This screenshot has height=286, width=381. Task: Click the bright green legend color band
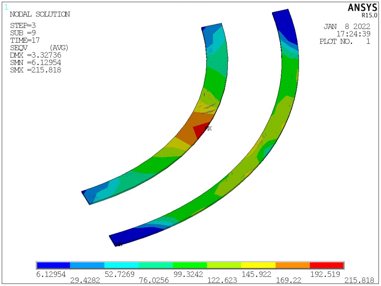point(190,265)
